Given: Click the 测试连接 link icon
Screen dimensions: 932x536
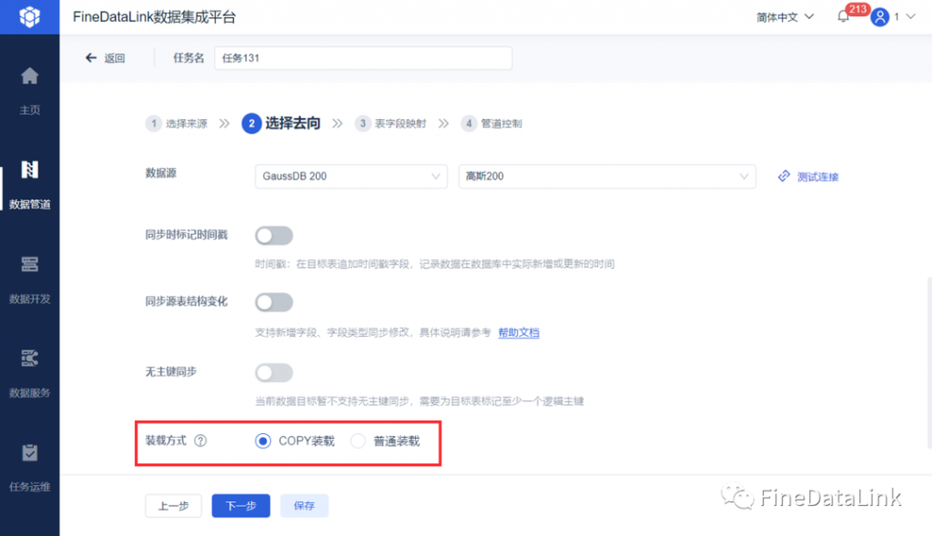Looking at the screenshot, I should pos(784,176).
